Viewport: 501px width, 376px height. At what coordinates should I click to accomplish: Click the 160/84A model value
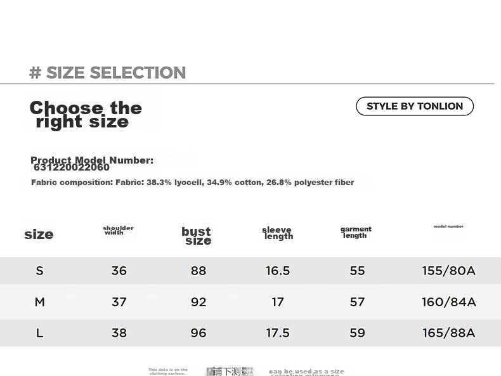(x=448, y=302)
